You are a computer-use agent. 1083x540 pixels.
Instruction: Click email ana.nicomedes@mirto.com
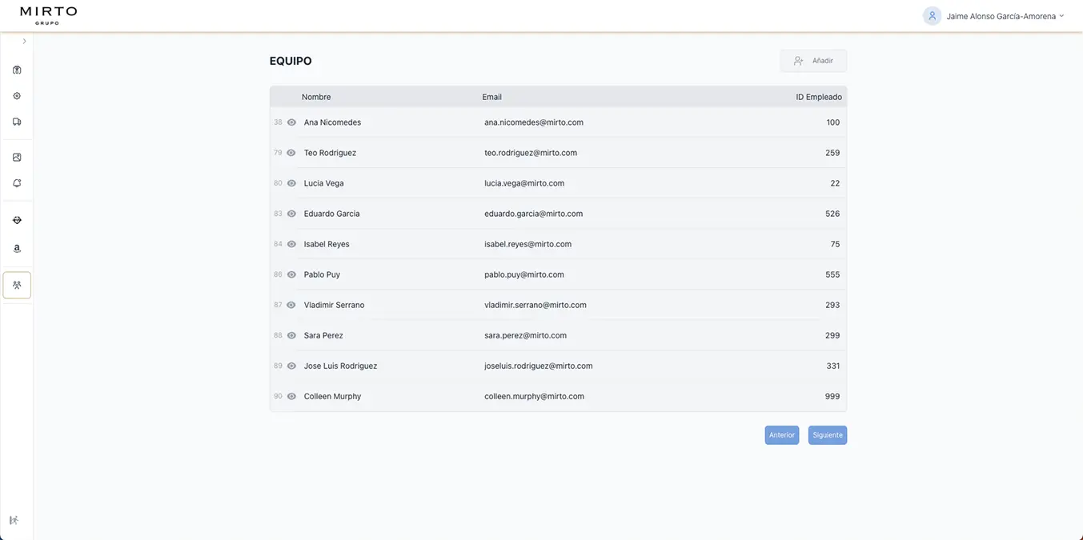coord(534,122)
